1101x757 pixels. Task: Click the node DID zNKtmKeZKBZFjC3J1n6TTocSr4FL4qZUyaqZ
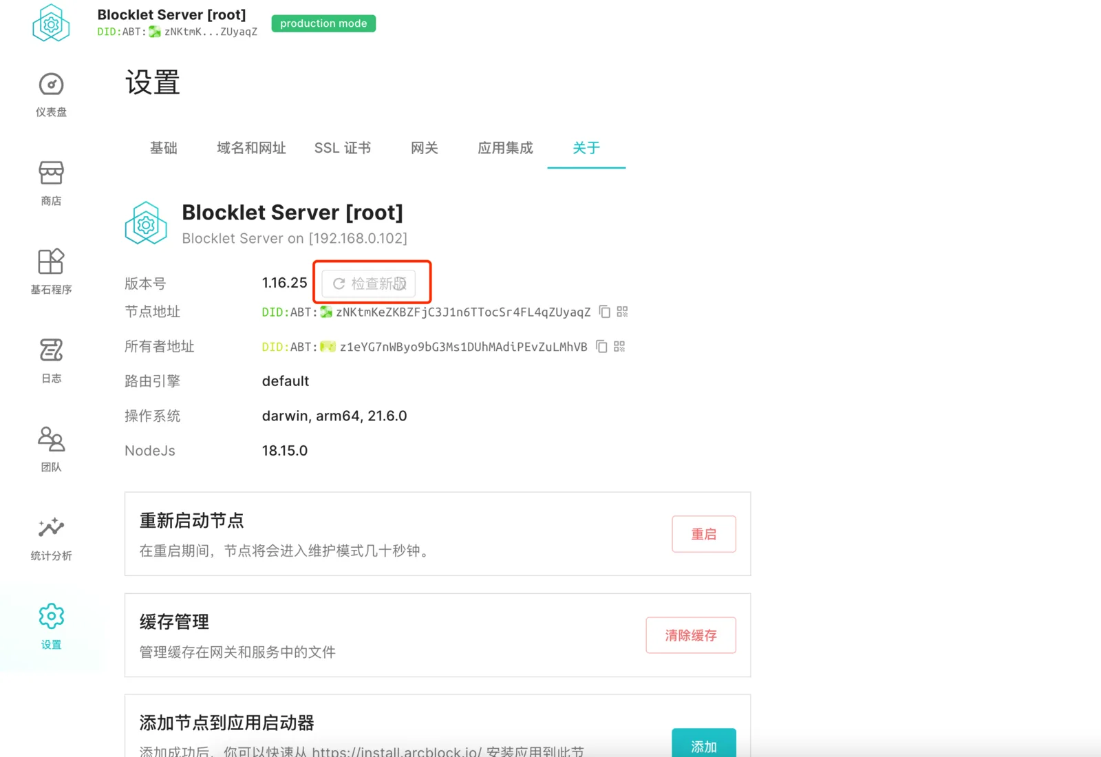[463, 312]
